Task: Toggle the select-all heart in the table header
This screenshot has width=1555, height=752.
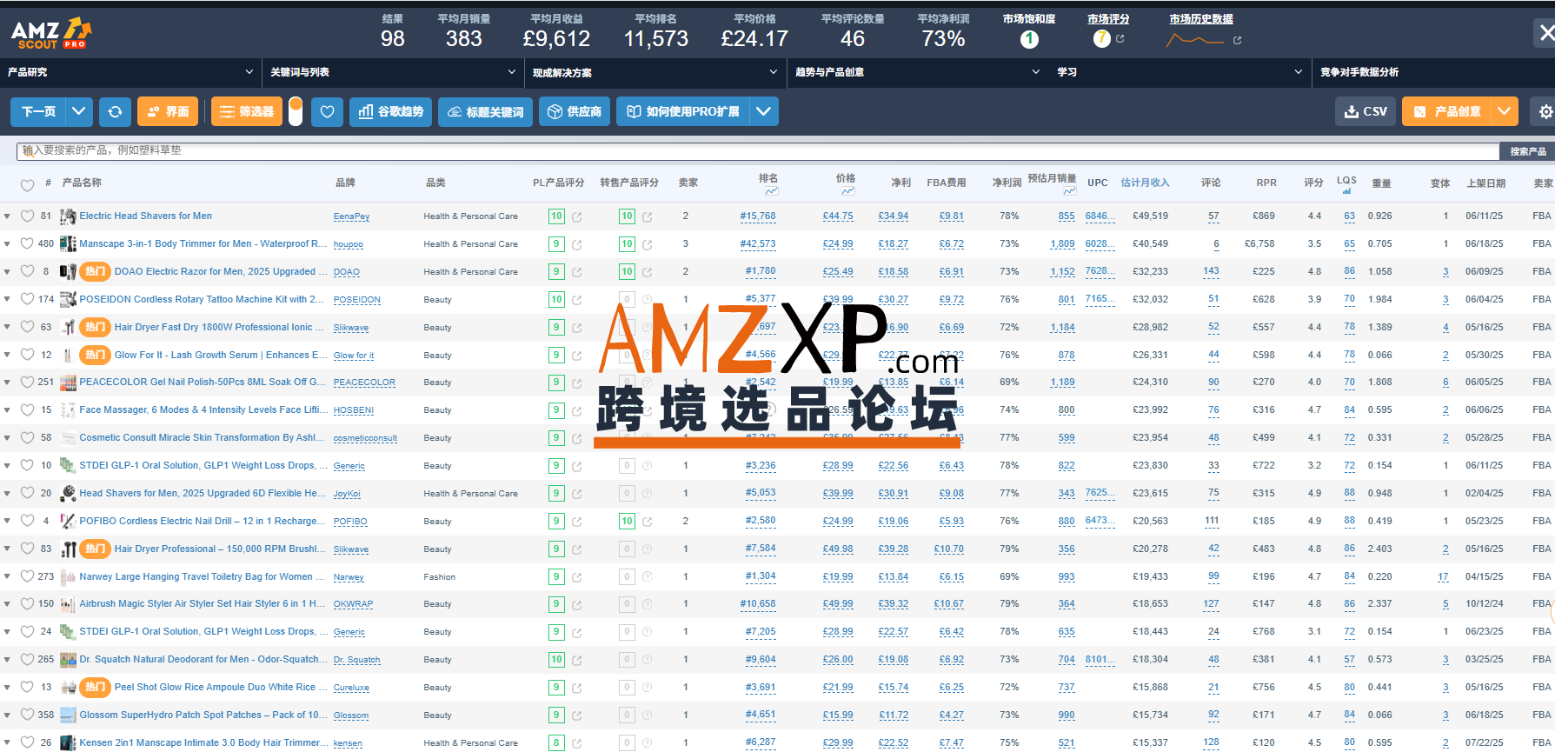Action: [27, 184]
